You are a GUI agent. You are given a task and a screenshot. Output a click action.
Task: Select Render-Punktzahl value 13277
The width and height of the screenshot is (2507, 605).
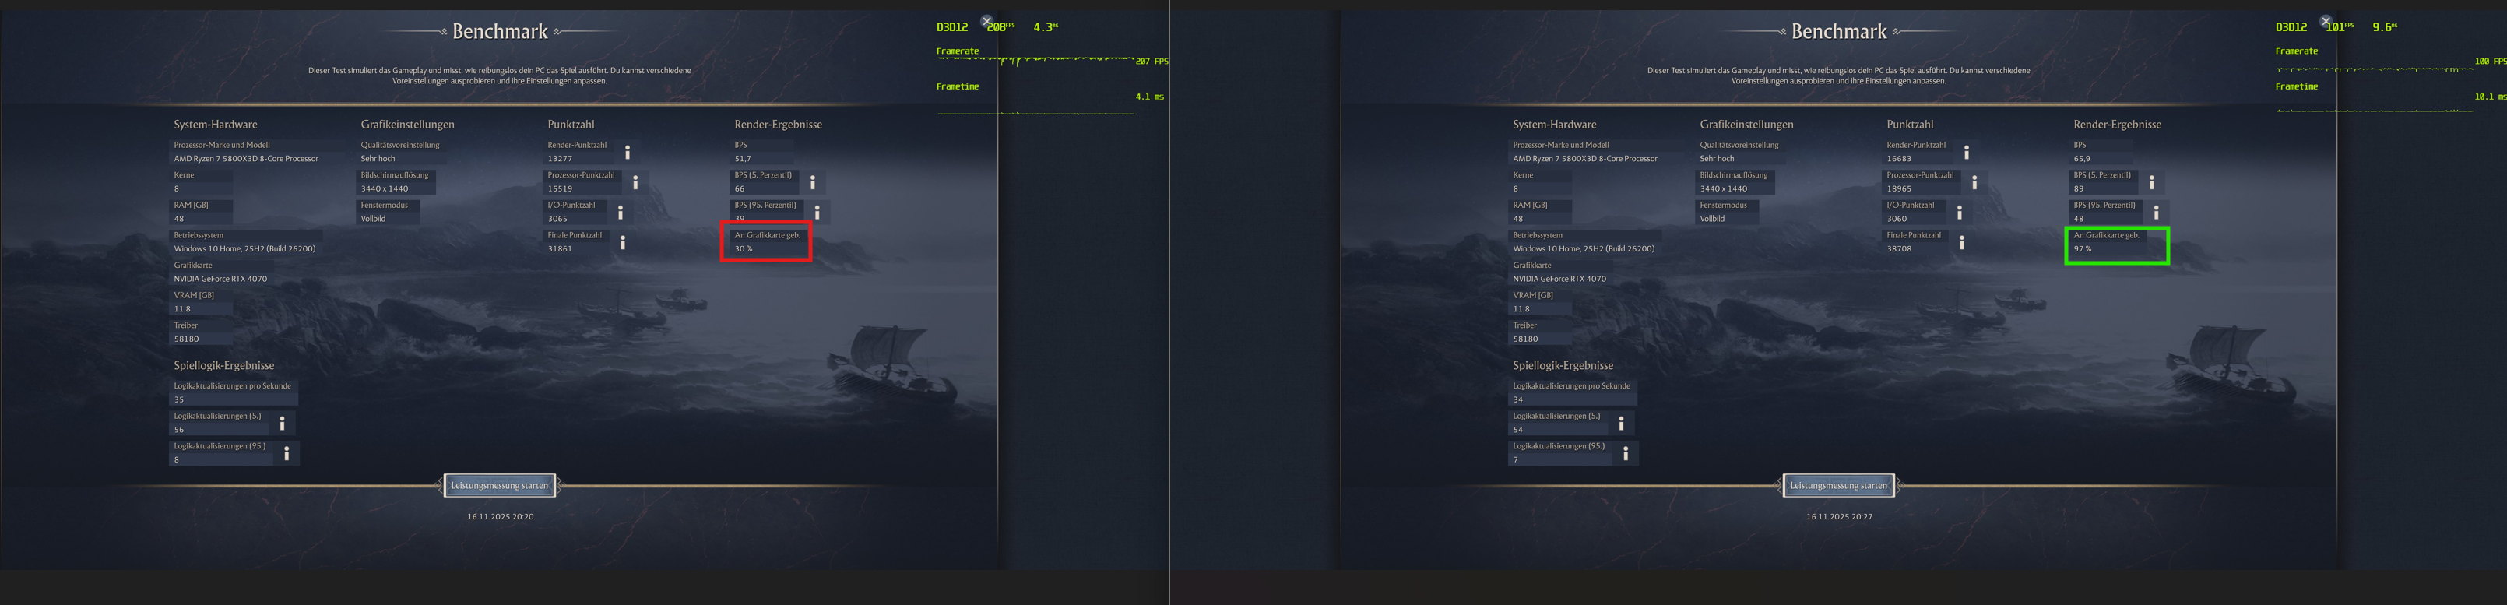click(560, 159)
